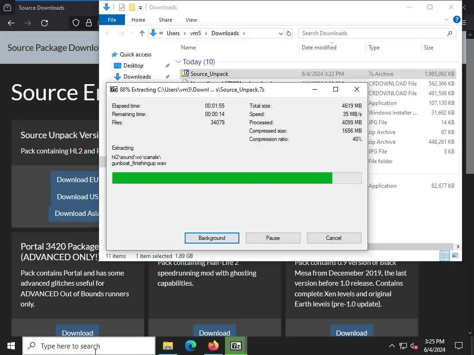Open the View ribbon tab
Image resolution: width=474 pixels, height=355 pixels.
click(x=191, y=20)
